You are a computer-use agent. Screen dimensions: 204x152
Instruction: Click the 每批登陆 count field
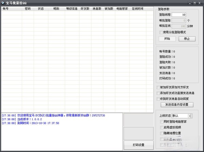tap(179, 20)
